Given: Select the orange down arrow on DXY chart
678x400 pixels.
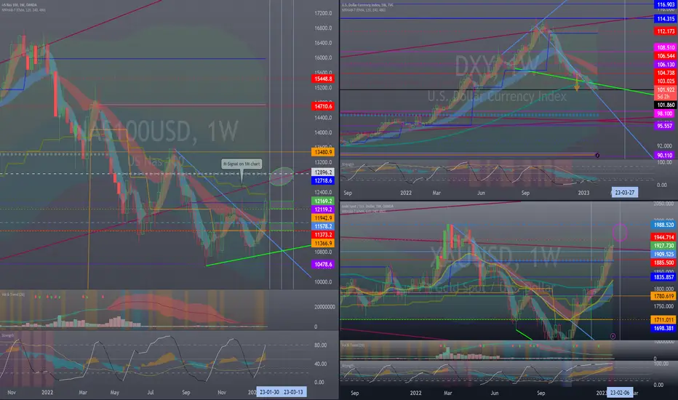Looking at the screenshot, I should [576, 84].
